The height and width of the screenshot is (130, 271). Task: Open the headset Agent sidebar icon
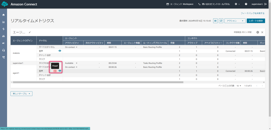(x=3, y=50)
